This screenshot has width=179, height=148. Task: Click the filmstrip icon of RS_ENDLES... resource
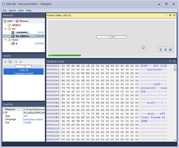[x=13, y=36]
